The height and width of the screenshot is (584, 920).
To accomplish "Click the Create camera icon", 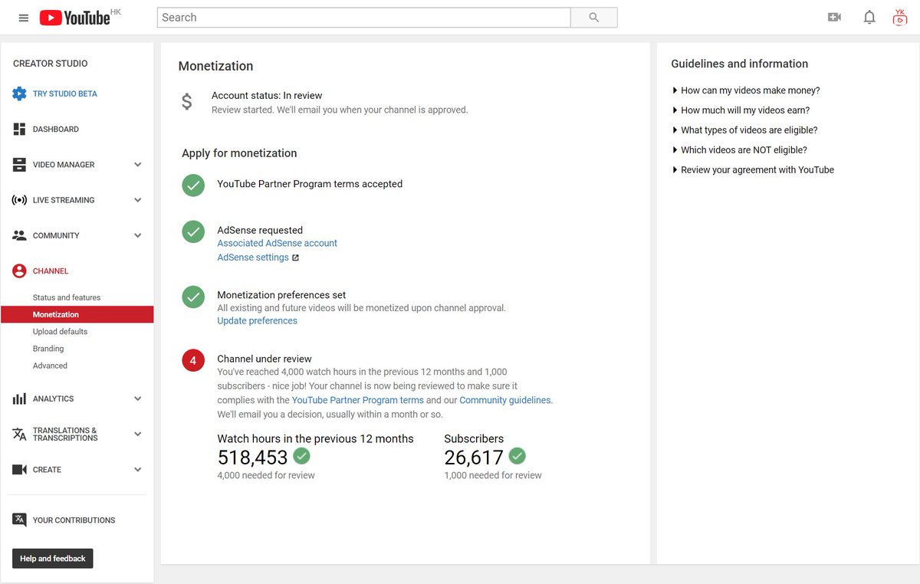I will coord(19,469).
